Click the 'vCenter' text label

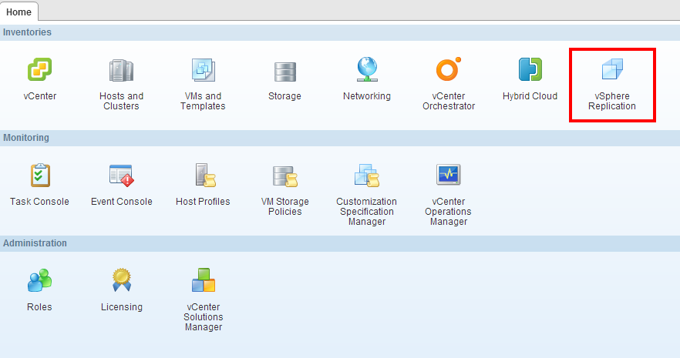[40, 96]
